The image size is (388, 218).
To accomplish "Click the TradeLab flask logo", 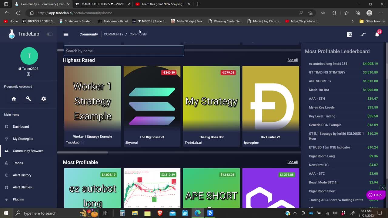I will click(12, 34).
